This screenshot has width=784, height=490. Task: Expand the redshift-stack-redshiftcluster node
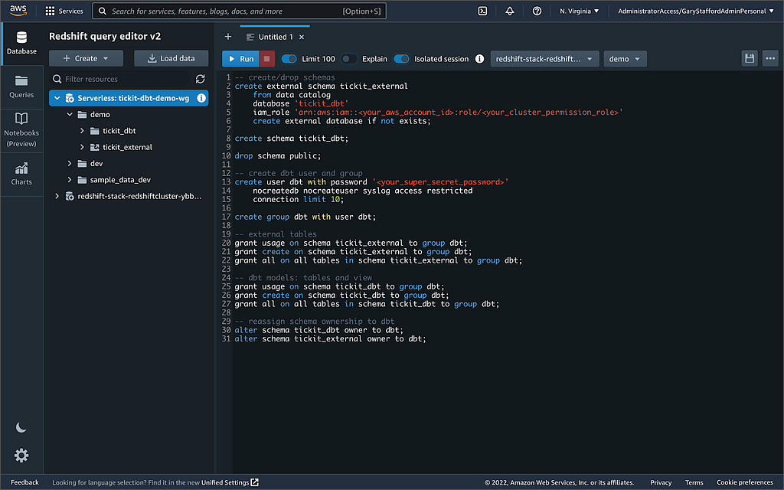(57, 196)
